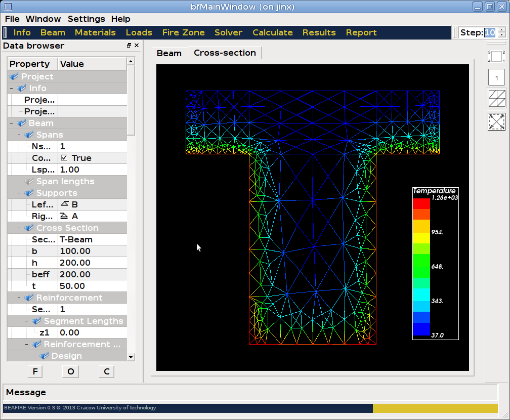Screen dimensions: 510x420
Task: Increment the Step value with up arrow
Action: 501,30
